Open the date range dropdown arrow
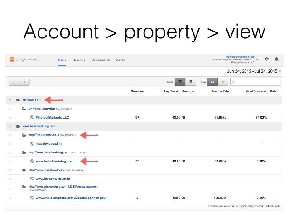 [280, 71]
